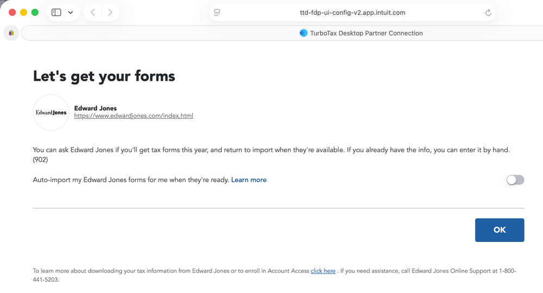543x293 pixels.
Task: Click the Edward Jones logo
Action: click(x=51, y=113)
